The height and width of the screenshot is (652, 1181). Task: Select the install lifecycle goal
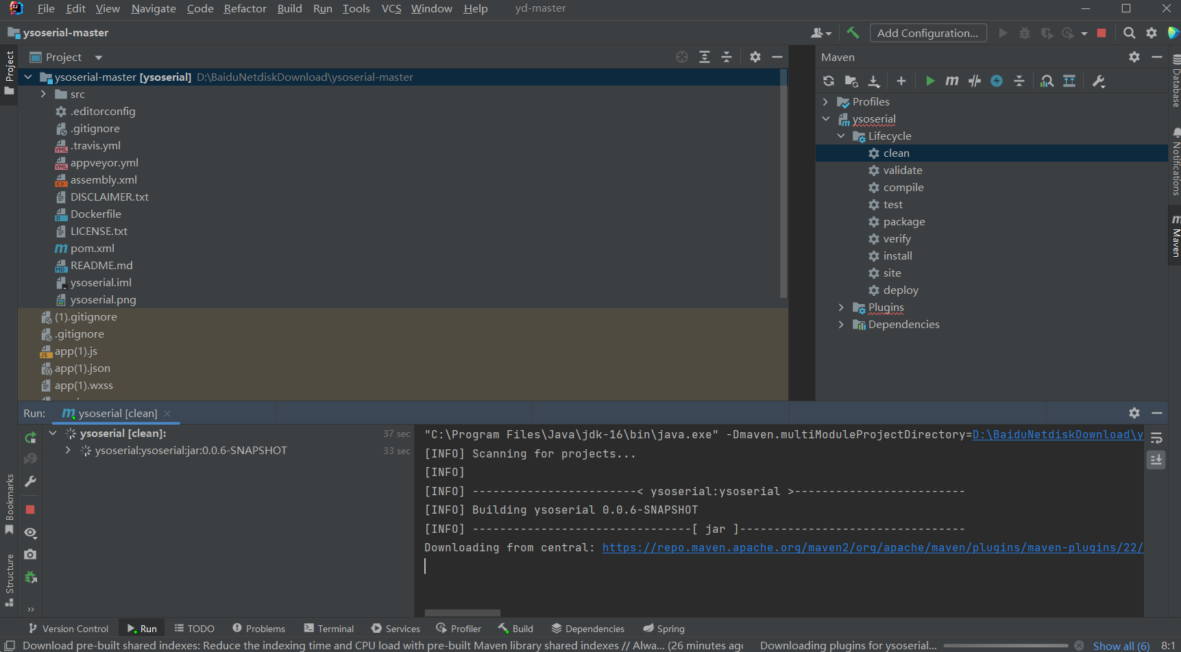pyautogui.click(x=898, y=255)
